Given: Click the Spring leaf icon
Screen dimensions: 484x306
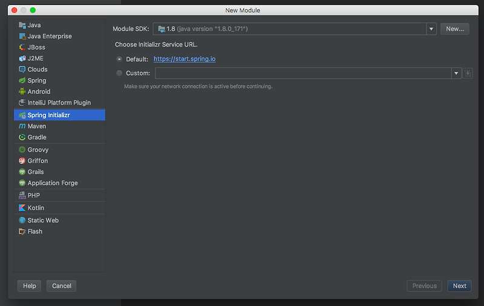Looking at the screenshot, I should tap(22, 80).
